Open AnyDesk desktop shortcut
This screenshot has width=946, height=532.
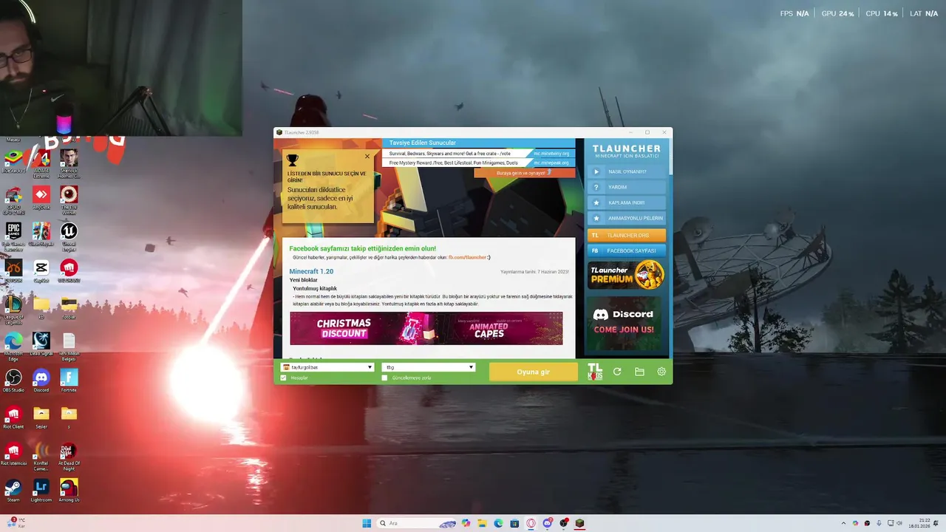tap(41, 198)
